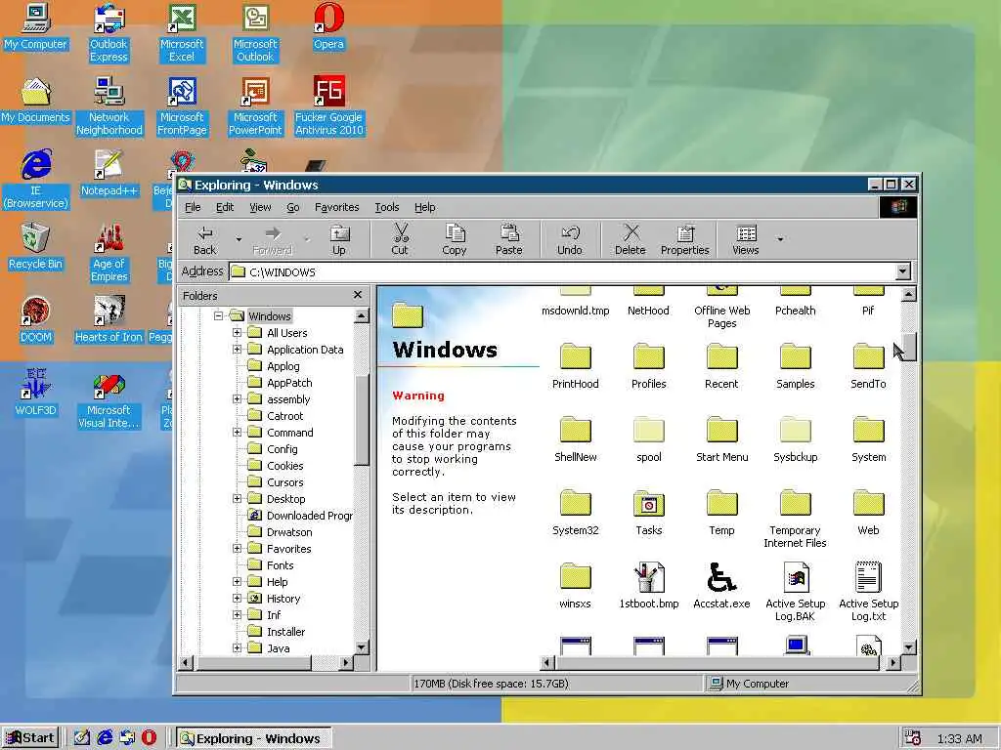Select the DOOM desktop icon
1001x750 pixels.
[x=35, y=320]
